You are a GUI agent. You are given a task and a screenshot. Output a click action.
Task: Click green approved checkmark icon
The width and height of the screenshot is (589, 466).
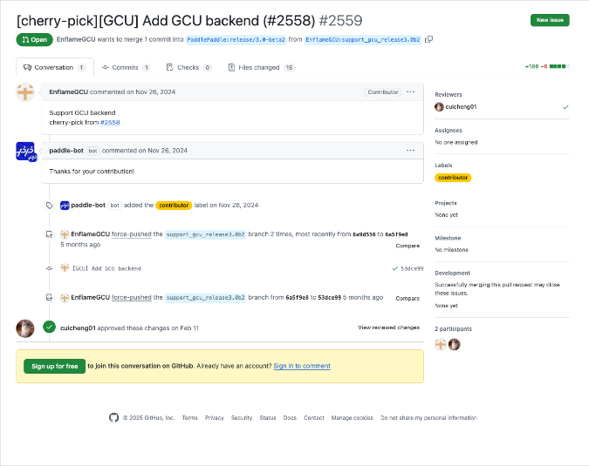pos(49,327)
